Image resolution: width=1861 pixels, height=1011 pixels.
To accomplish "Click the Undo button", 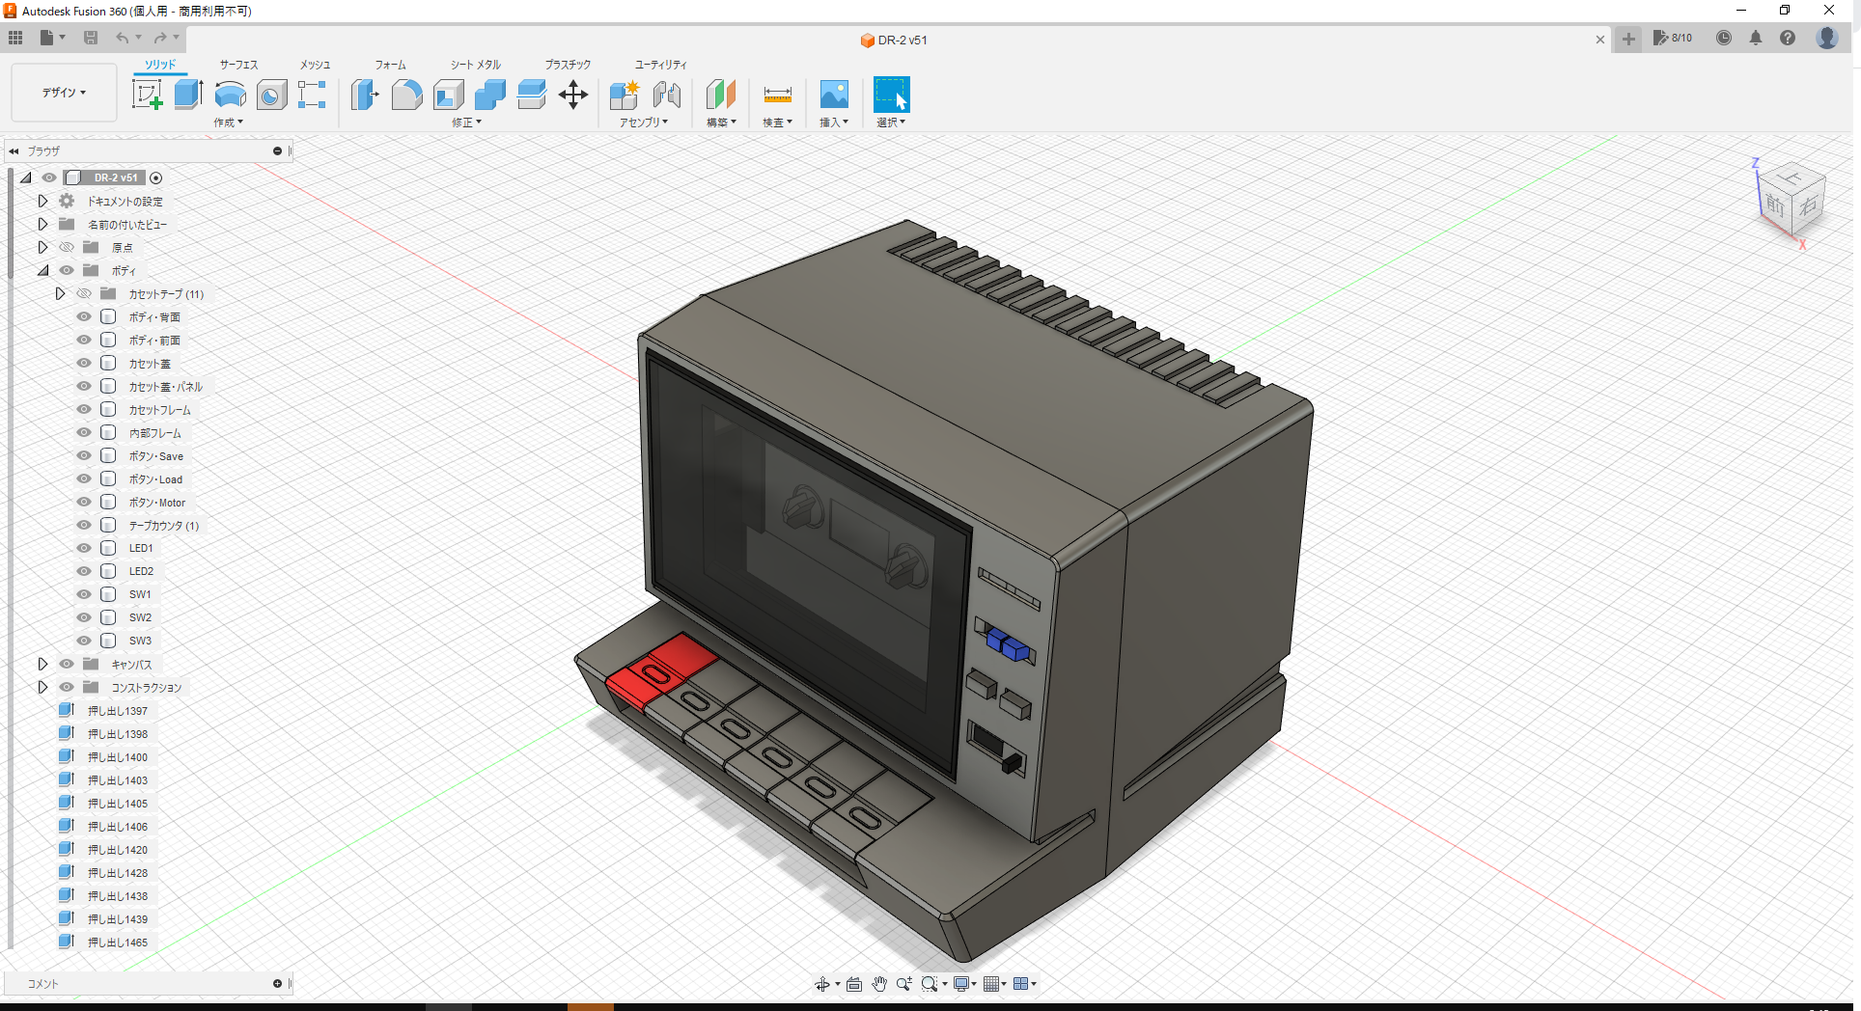I will click(122, 38).
